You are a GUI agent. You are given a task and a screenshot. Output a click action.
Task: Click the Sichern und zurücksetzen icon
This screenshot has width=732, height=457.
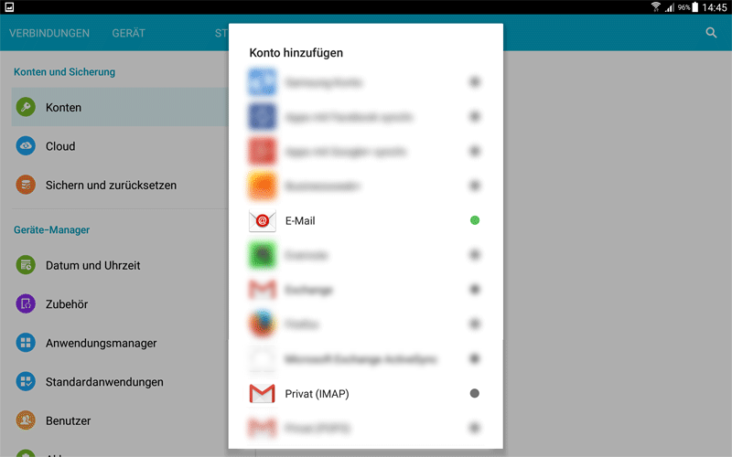pos(26,186)
